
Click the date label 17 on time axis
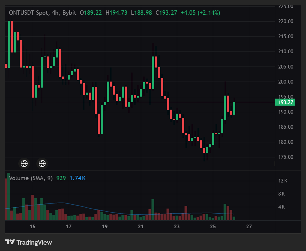69,227
